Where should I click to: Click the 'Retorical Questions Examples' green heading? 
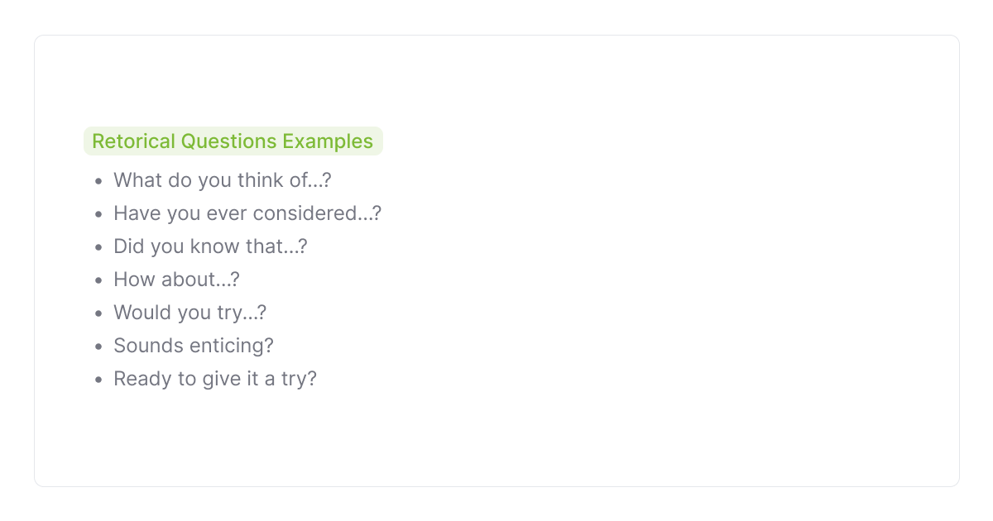click(233, 141)
